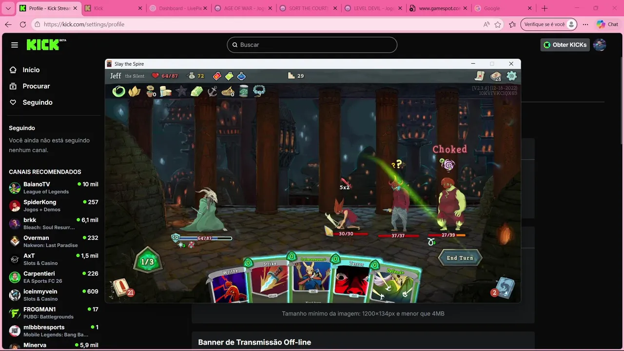Open BaianoTV recommended channel

(x=54, y=188)
